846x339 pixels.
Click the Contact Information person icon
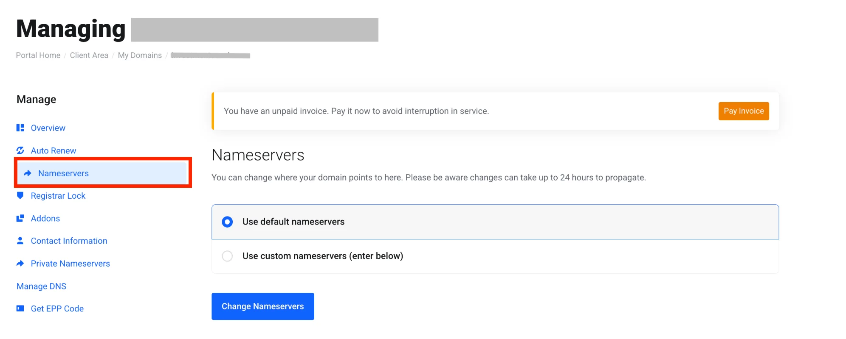(x=20, y=241)
